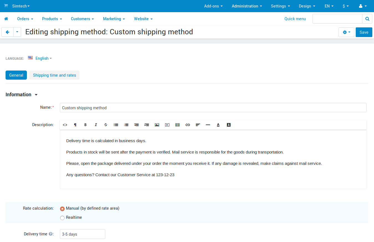Open the gear actions menu
The width and height of the screenshot is (374, 242).
coord(346,32)
